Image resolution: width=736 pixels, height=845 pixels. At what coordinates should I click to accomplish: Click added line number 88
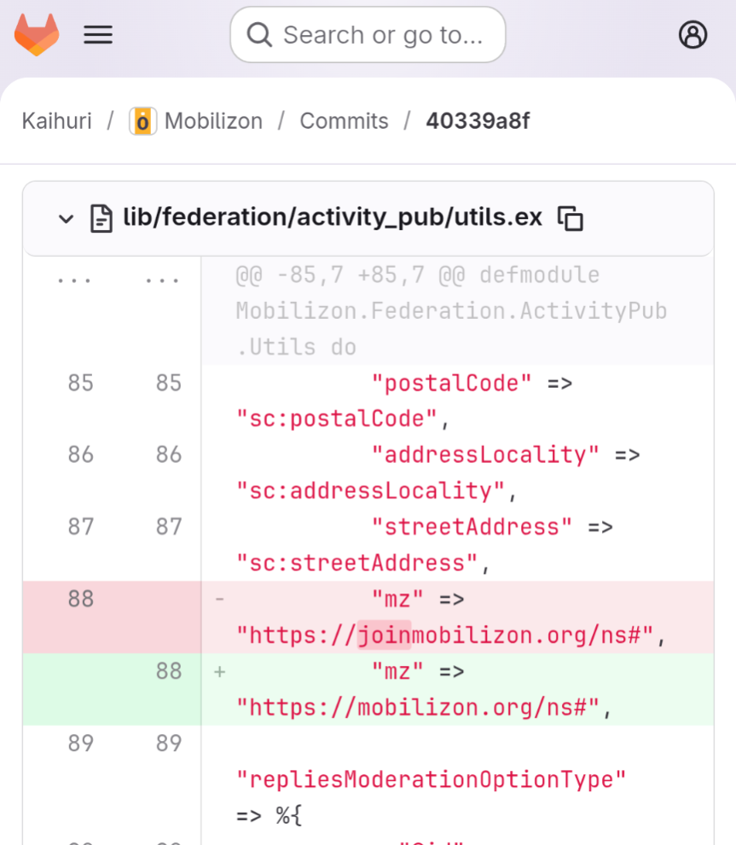point(169,671)
